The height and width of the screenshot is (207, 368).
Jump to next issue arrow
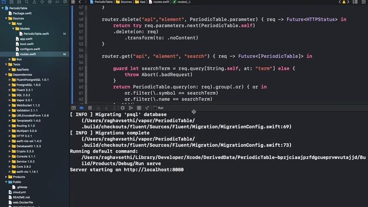point(348,2)
